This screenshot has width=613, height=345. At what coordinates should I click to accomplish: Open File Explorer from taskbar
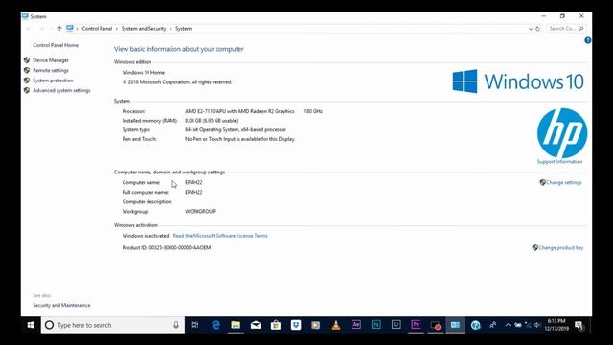pyautogui.click(x=236, y=325)
